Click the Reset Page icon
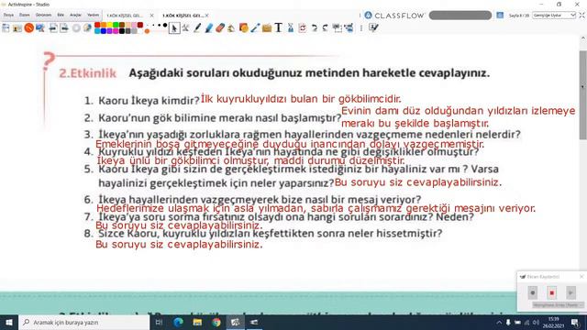 click(x=303, y=28)
